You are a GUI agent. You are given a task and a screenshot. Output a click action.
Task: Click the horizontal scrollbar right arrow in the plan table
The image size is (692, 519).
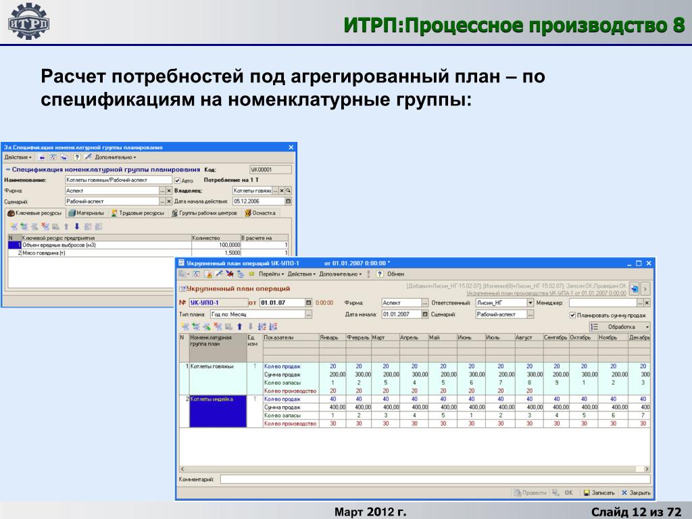pyautogui.click(x=647, y=469)
